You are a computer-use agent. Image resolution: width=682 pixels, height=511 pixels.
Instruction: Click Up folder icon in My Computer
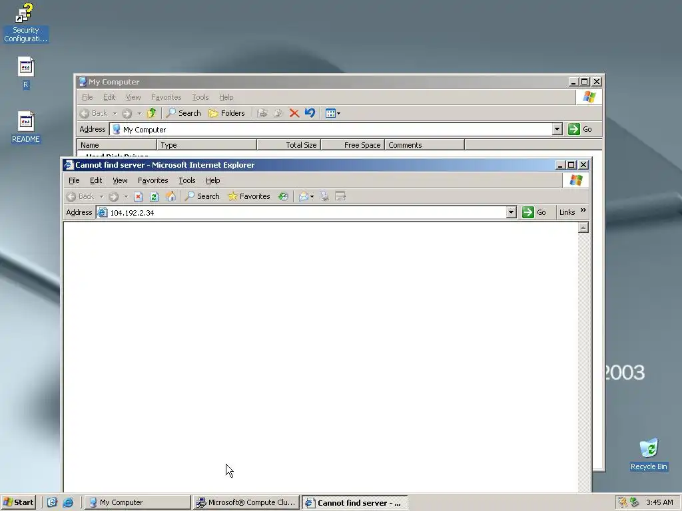tap(151, 113)
